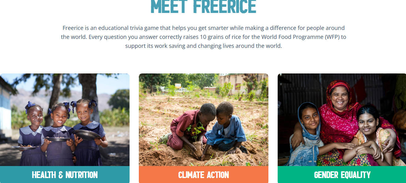Click the schoolgirl holding the large empty plate

pos(88,133)
